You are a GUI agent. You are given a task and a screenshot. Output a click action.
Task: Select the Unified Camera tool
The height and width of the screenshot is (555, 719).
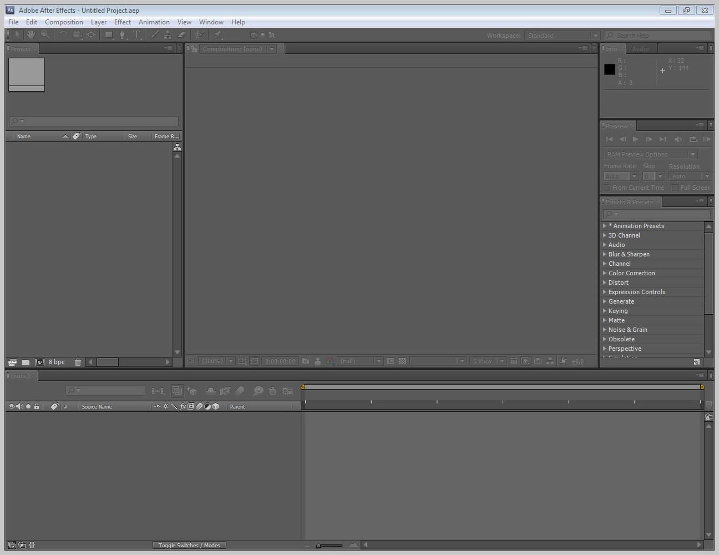click(x=77, y=35)
